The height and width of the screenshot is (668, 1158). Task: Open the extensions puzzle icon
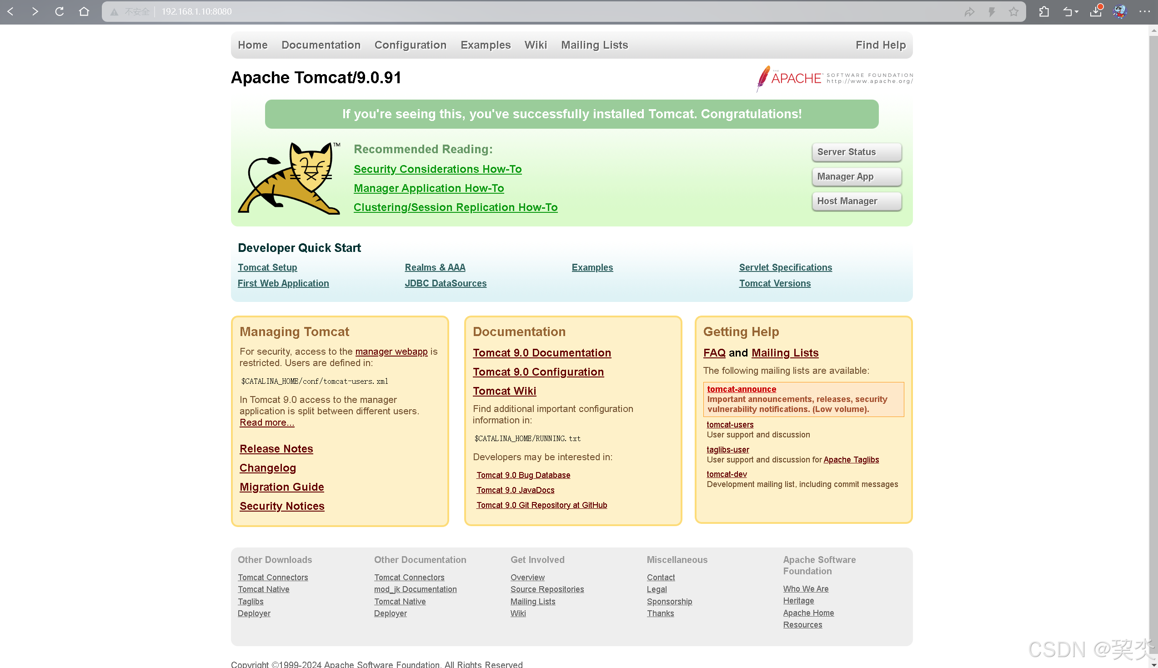click(1044, 11)
